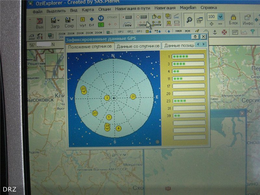Expand the Загр load dropdown arrow
This screenshot has height=195, width=260.
tap(58, 20)
